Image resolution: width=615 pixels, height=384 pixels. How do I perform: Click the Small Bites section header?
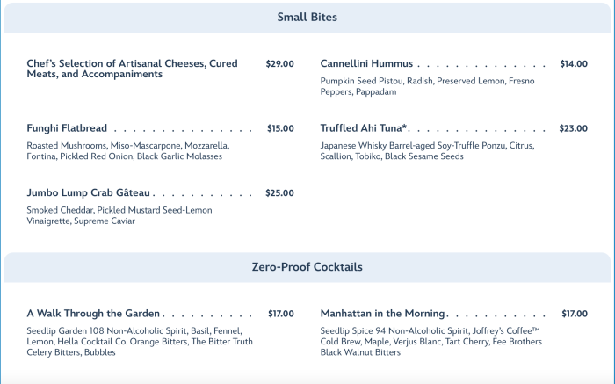307,18
